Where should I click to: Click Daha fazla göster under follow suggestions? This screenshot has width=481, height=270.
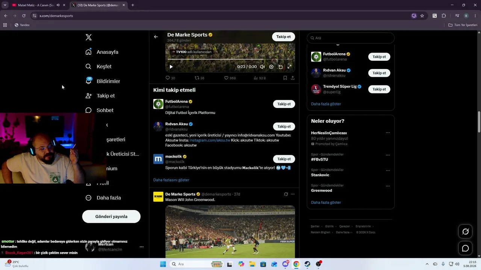click(x=326, y=104)
